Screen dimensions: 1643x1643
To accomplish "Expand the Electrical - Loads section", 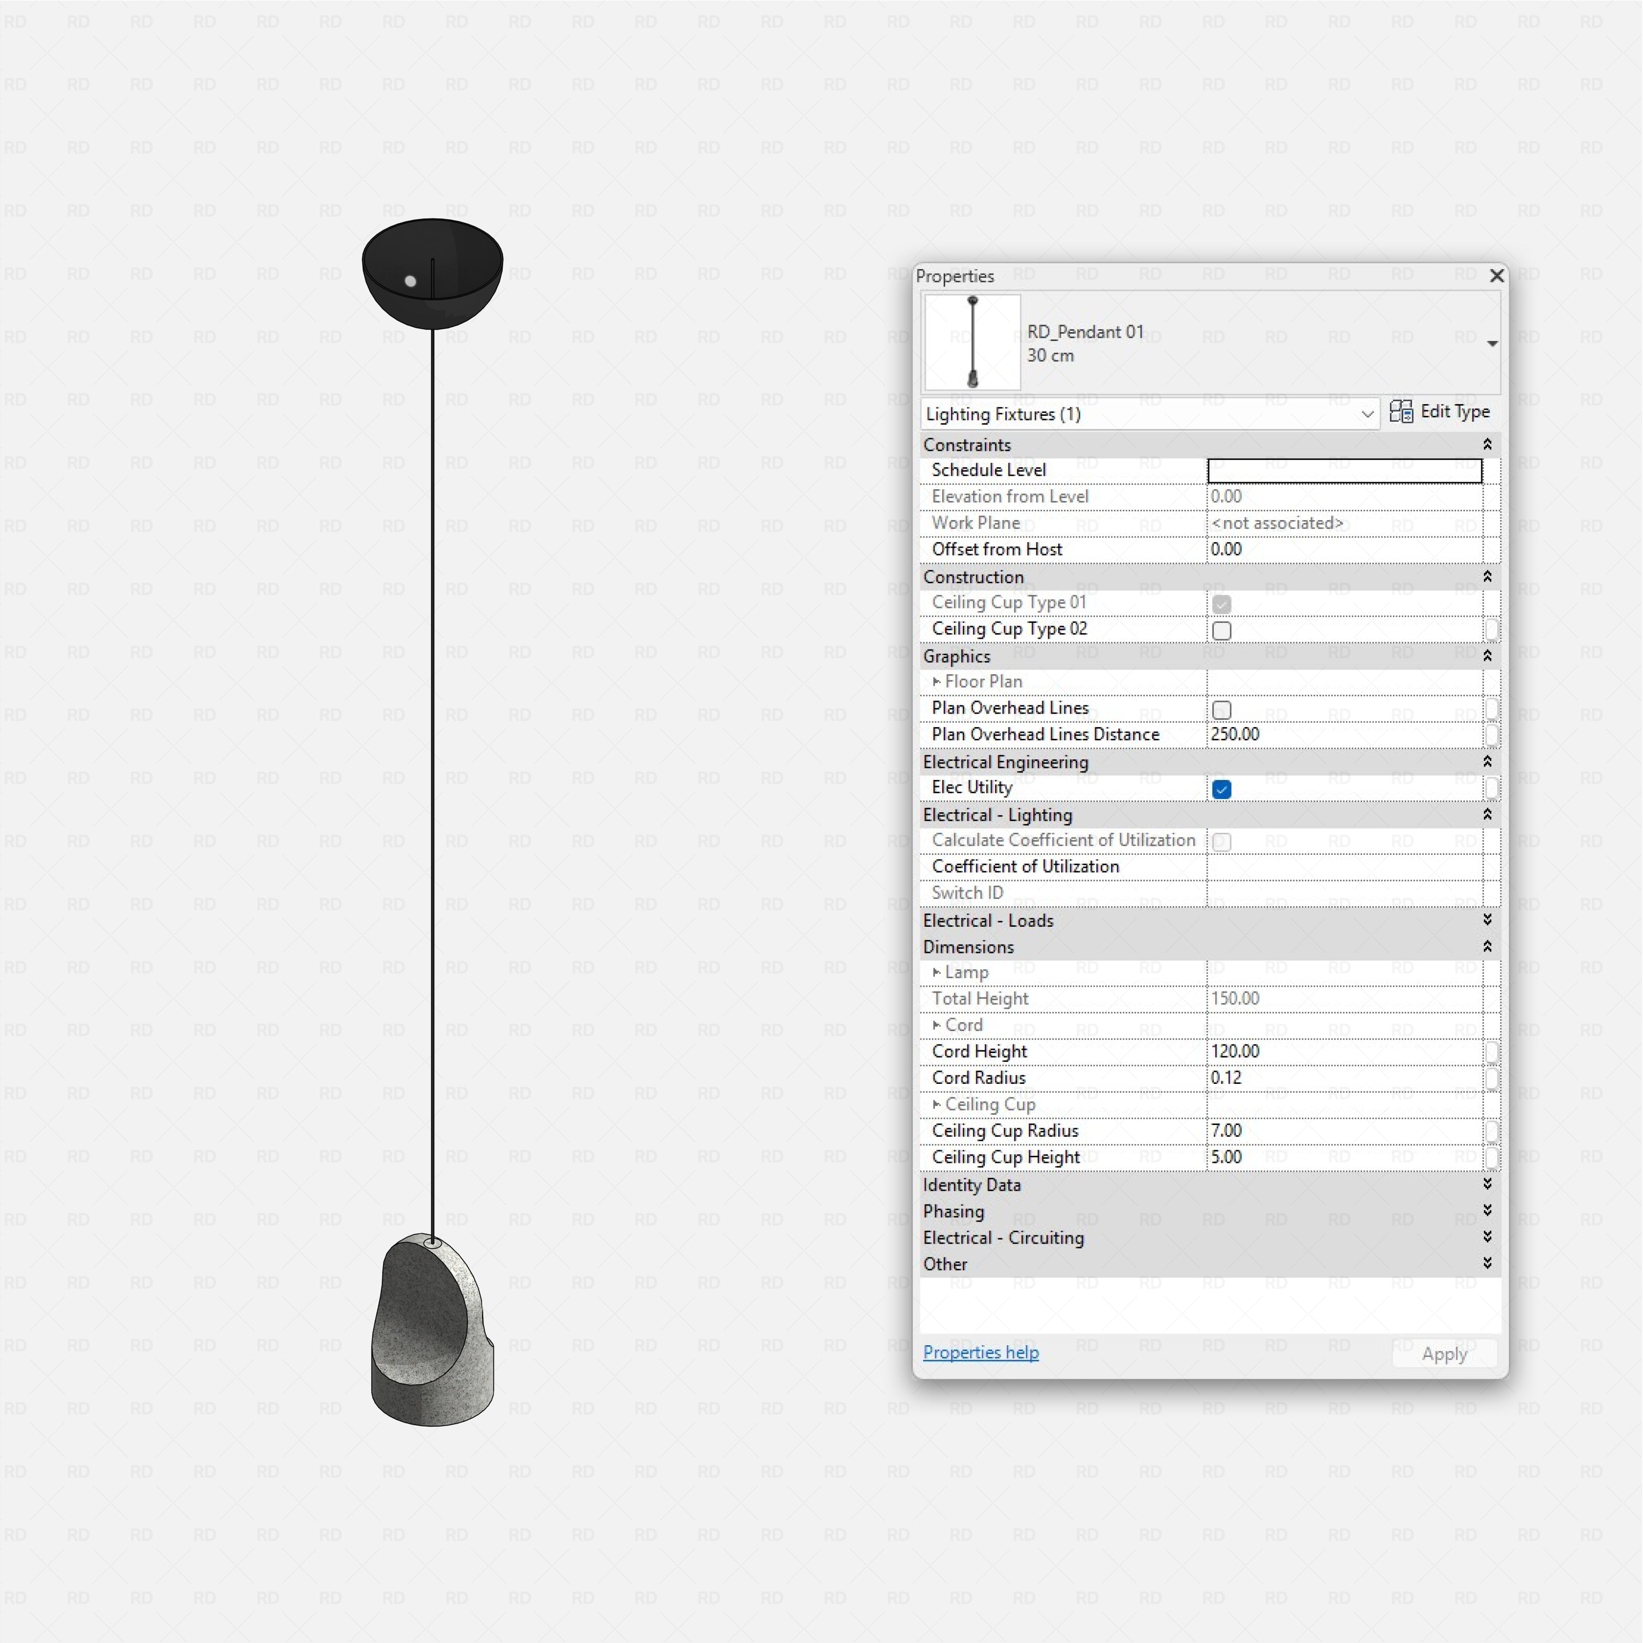I will point(1486,920).
